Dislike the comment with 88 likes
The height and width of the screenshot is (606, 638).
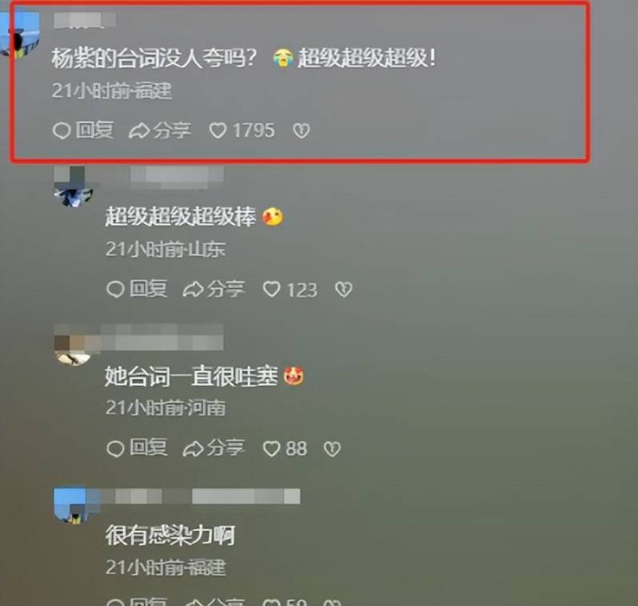[x=332, y=449]
